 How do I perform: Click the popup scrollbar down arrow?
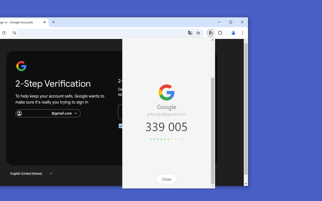(x=213, y=186)
